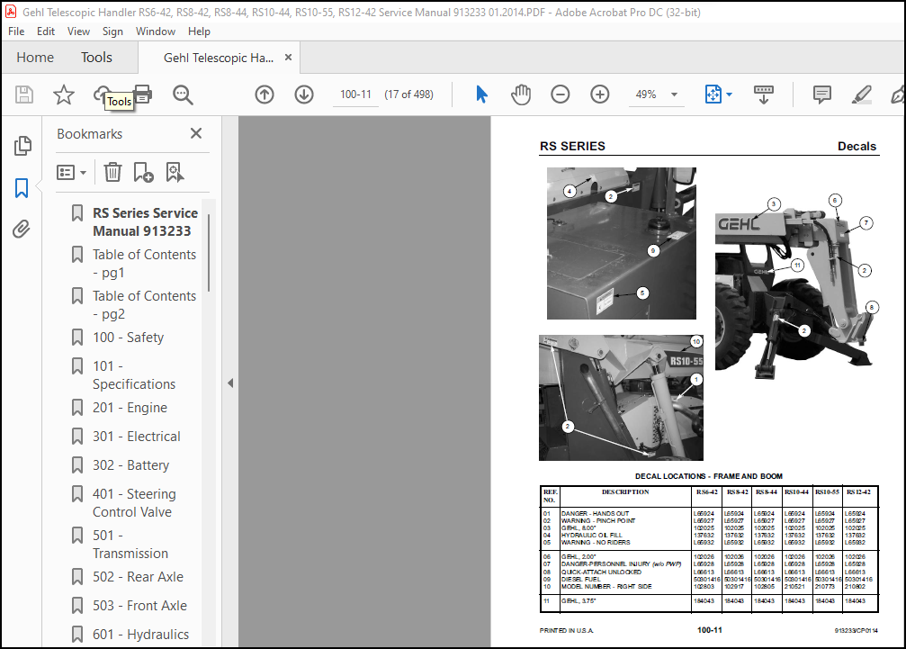Image resolution: width=906 pixels, height=649 pixels.
Task: Find current bookmark icon
Action: [x=175, y=172]
